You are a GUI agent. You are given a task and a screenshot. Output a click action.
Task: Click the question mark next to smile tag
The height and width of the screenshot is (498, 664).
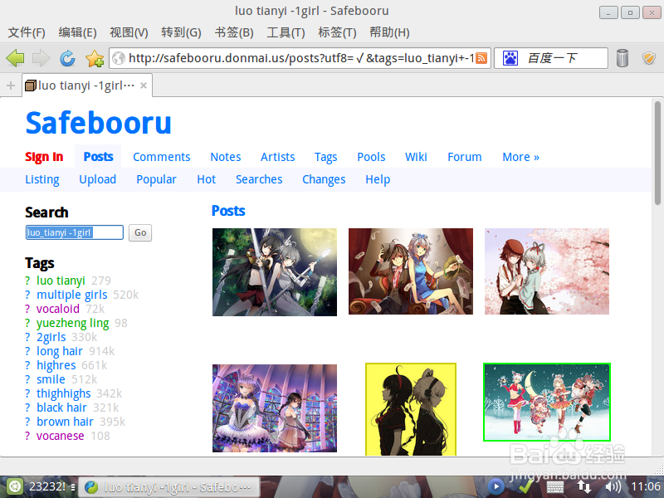pos(27,379)
